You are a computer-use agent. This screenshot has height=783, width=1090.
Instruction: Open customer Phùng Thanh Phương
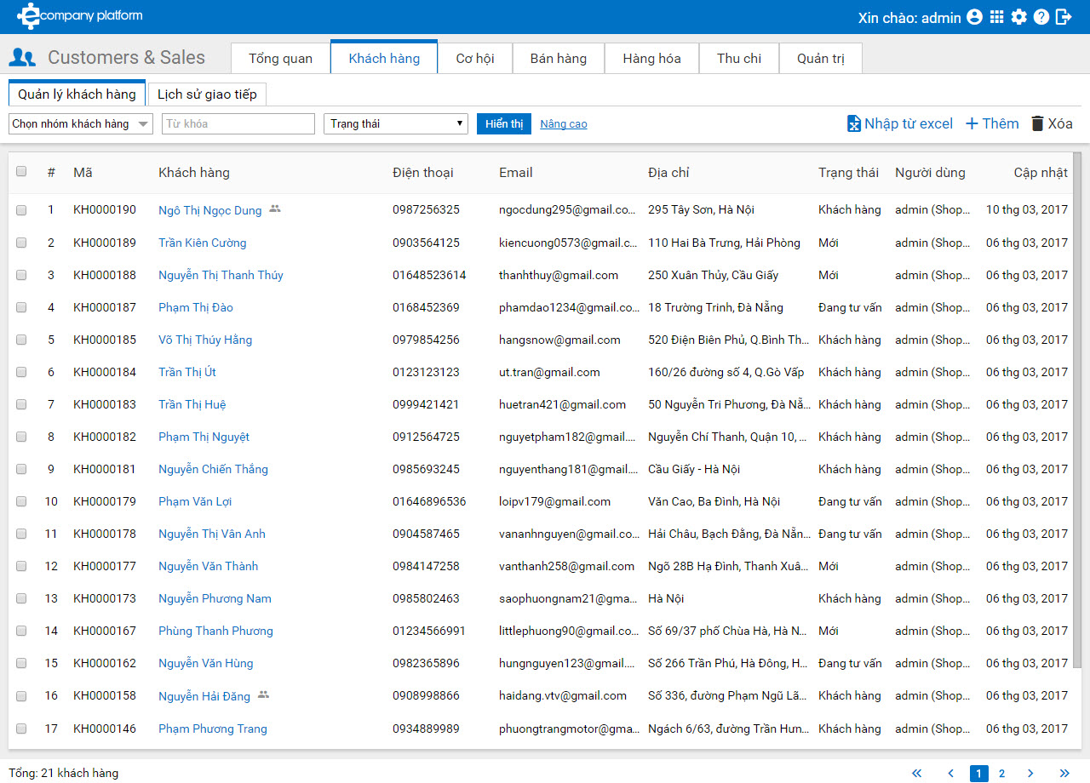(x=215, y=631)
